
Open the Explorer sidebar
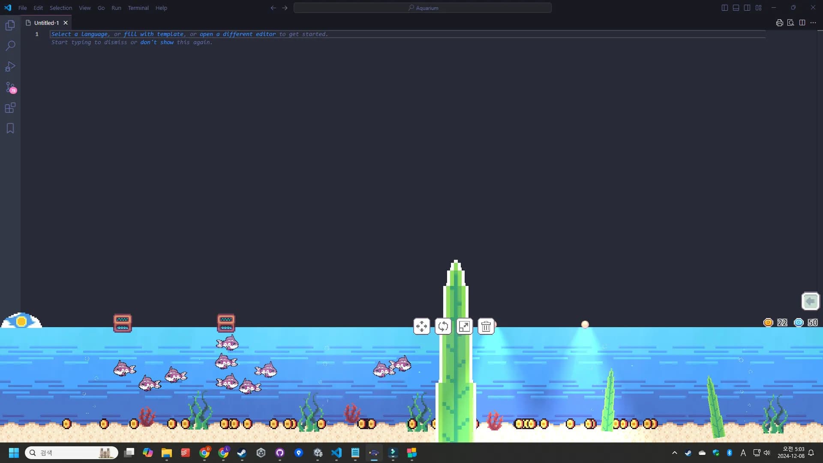10,25
